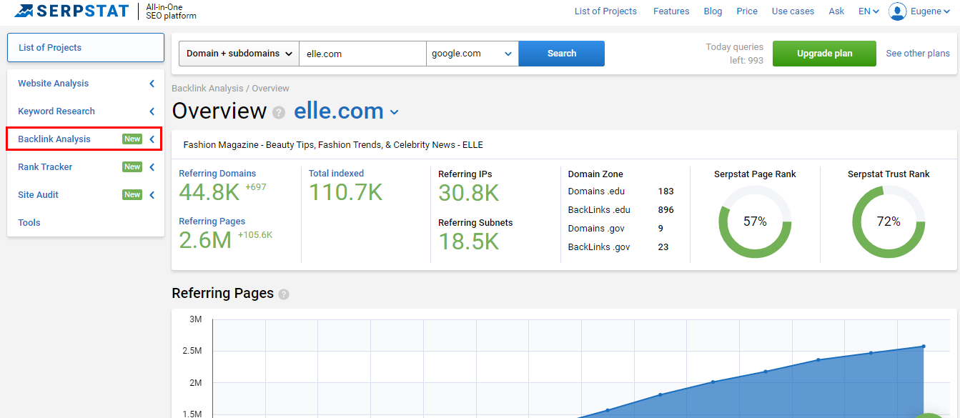Click the BackLinks .edu row value 896
This screenshot has width=960, height=418.
666,210
